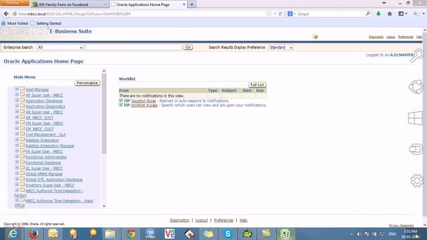Open the Global OTL Application Developer link
This screenshot has width=427, height=240.
tap(54, 179)
